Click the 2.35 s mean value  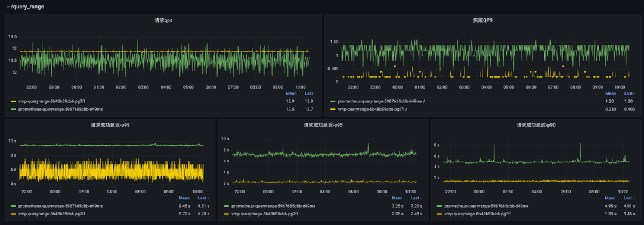click(x=398, y=214)
